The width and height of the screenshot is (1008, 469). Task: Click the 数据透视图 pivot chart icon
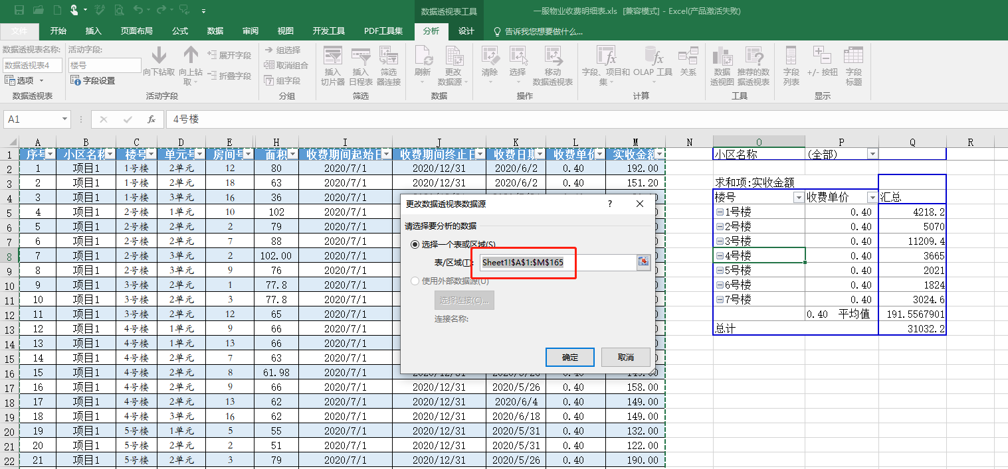pyautogui.click(x=722, y=55)
